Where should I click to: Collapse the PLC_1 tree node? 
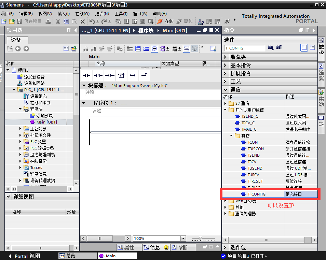tap(14, 89)
